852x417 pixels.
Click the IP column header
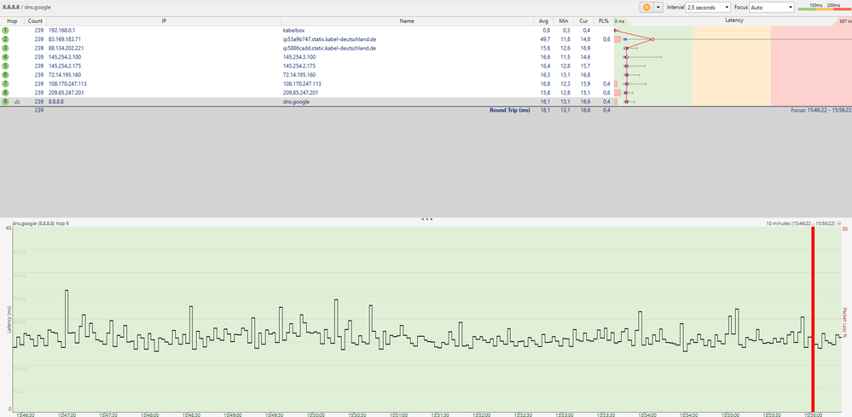pos(164,20)
